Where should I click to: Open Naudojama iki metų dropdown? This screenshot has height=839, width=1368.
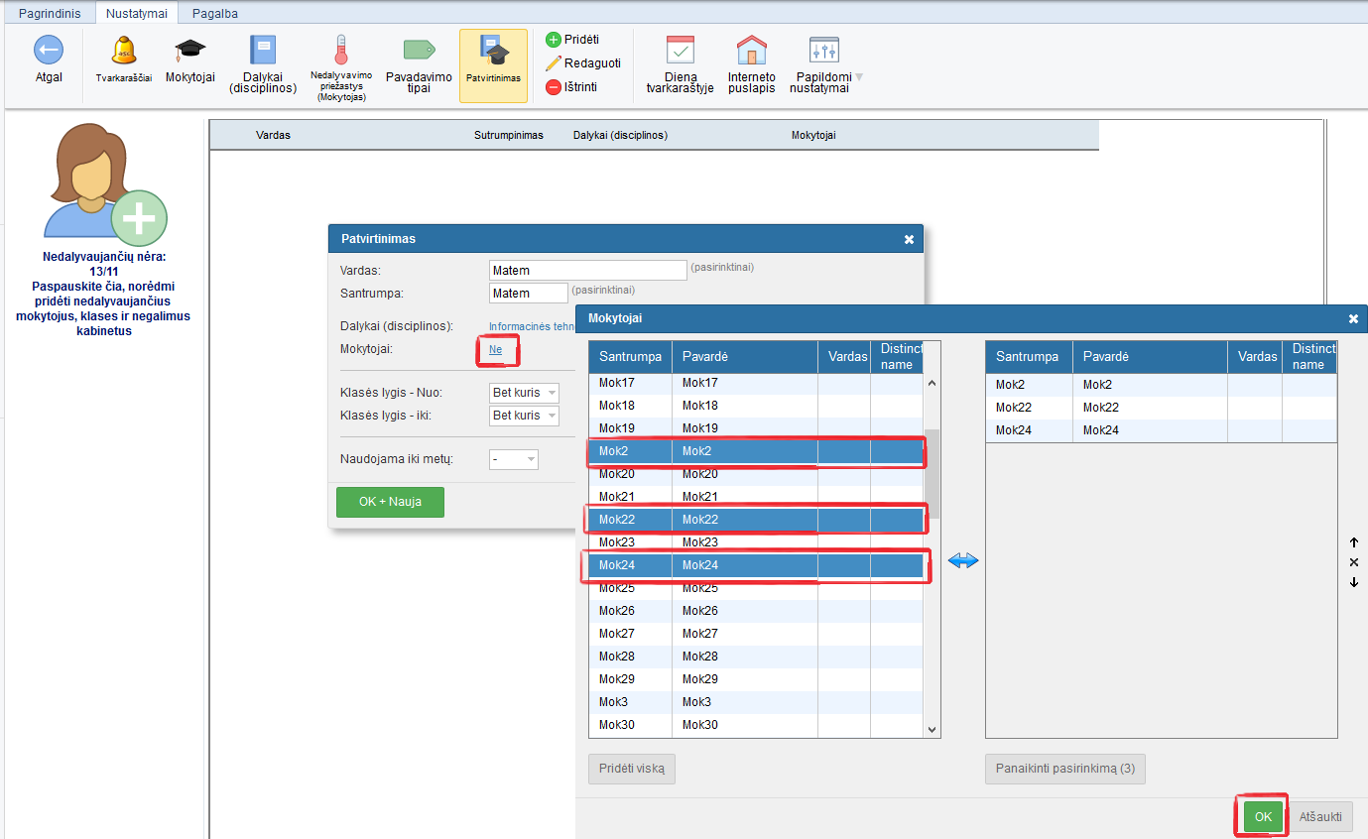pos(514,459)
